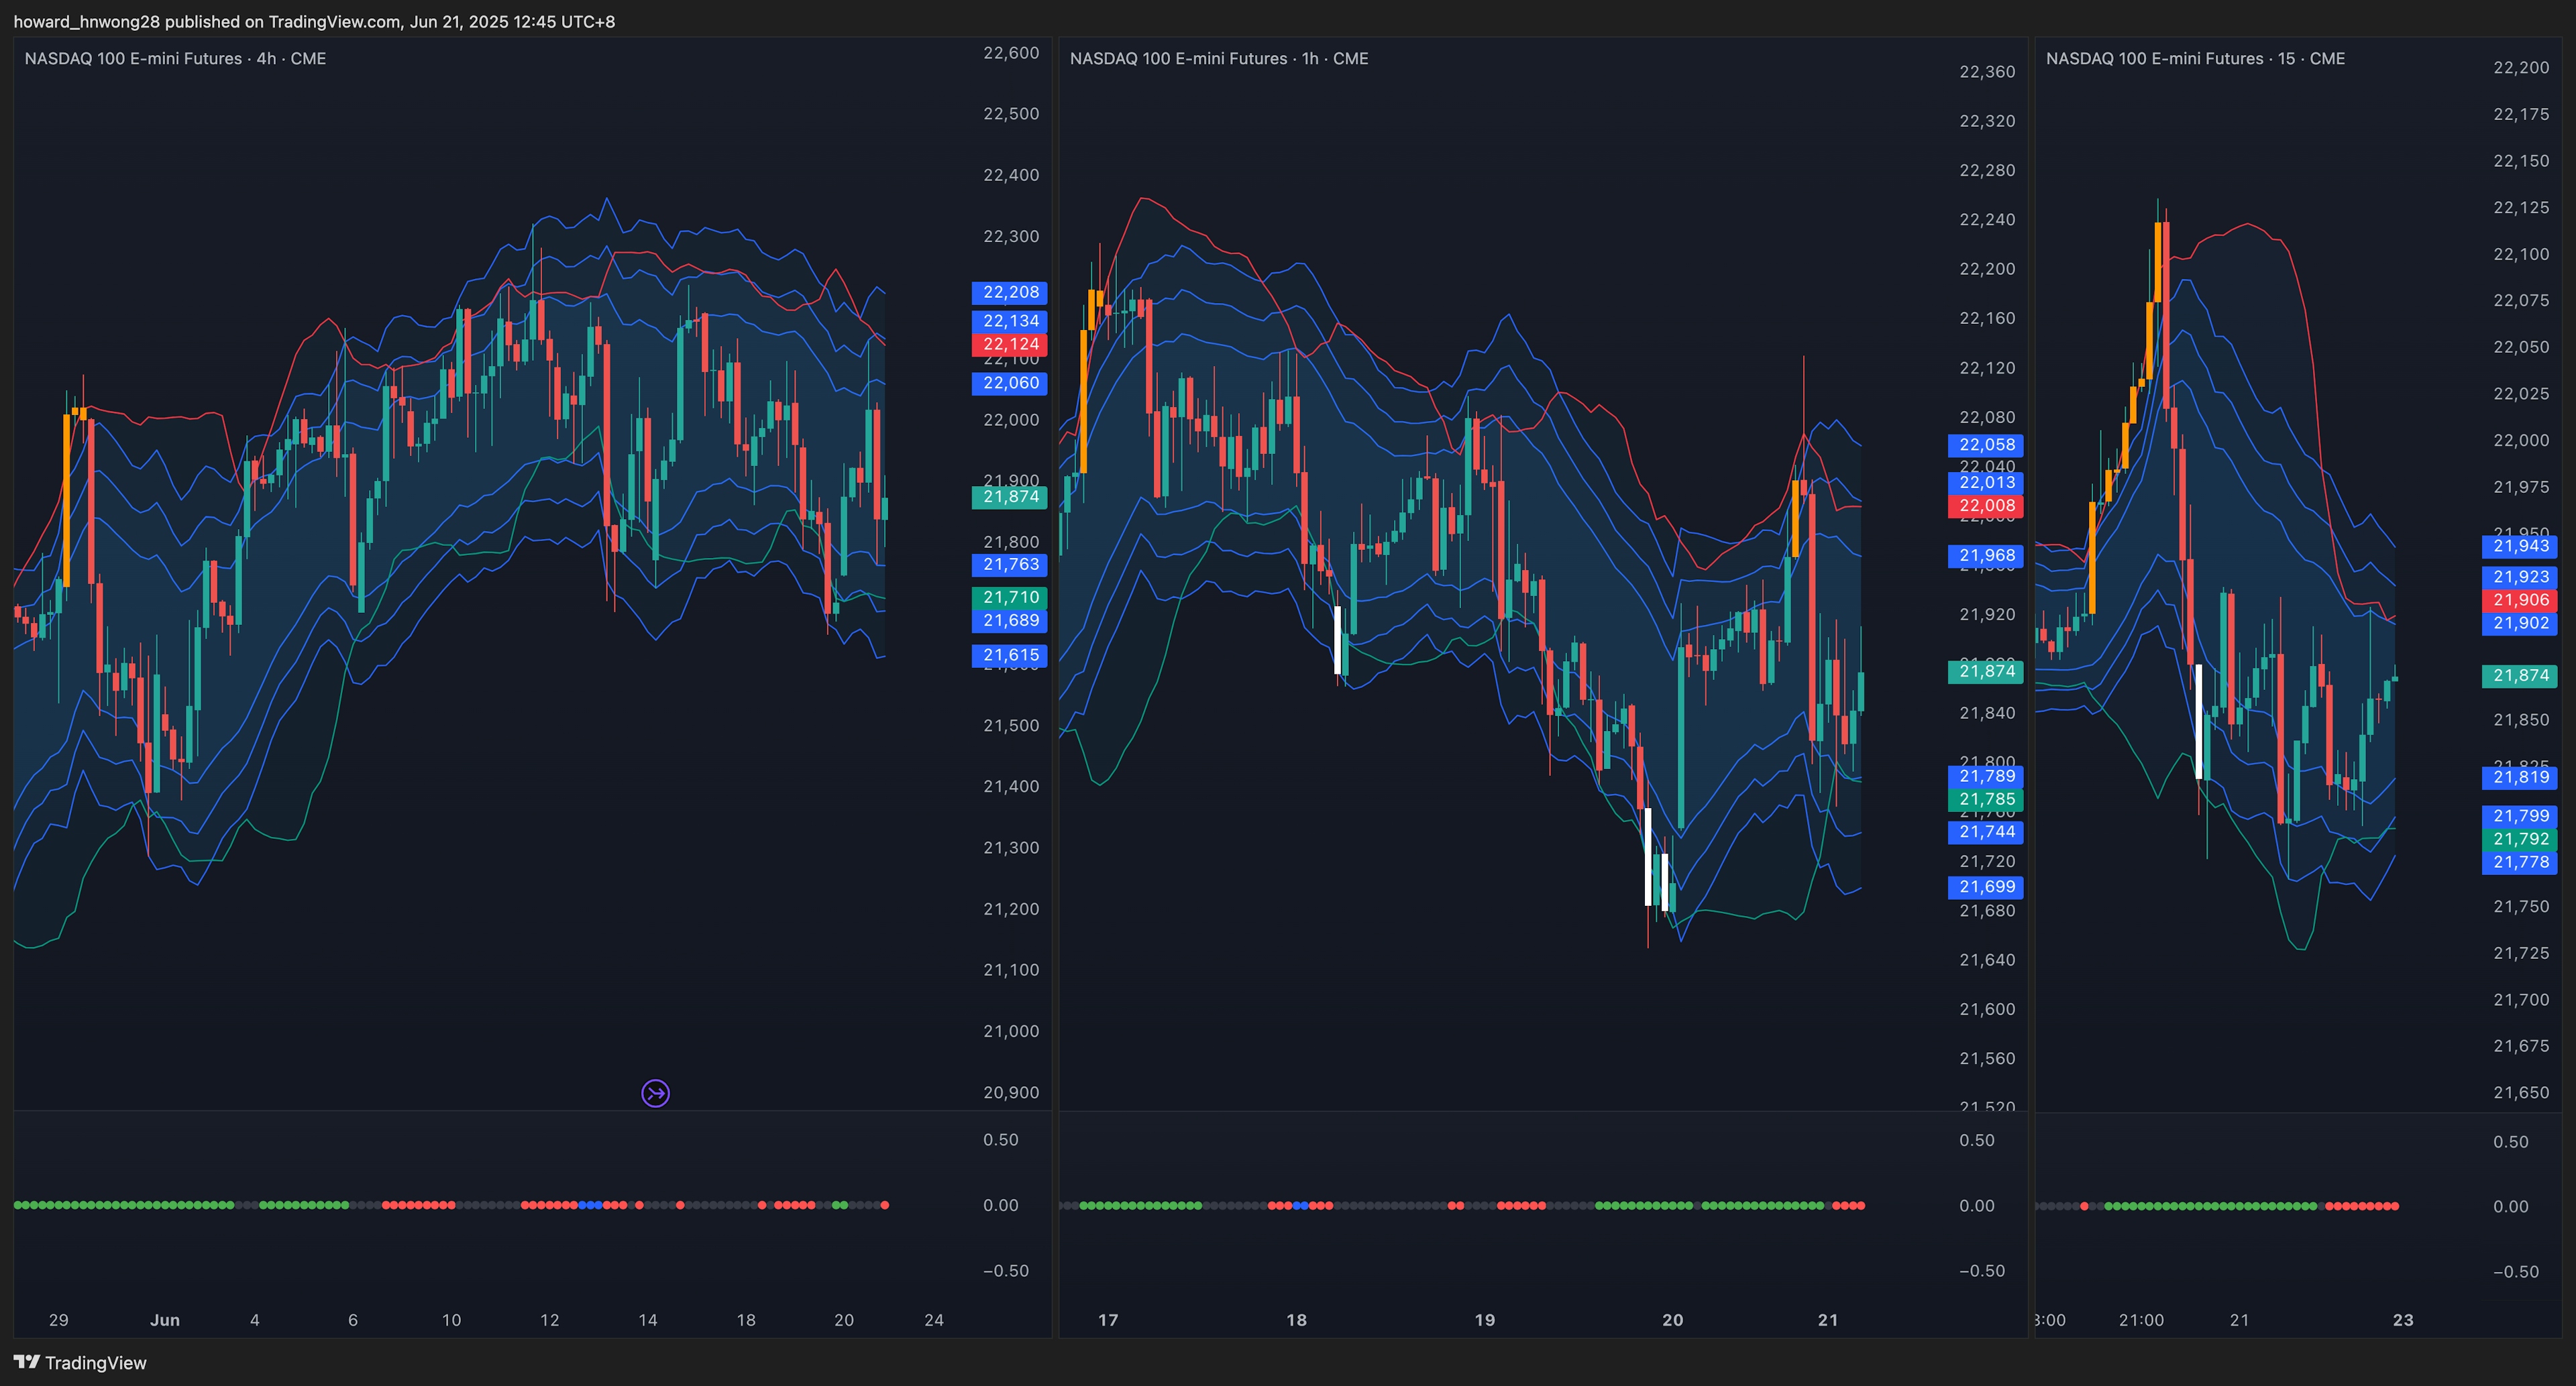Select the blue 22,208 upper band label
The height and width of the screenshot is (1386, 2576).
click(1010, 292)
